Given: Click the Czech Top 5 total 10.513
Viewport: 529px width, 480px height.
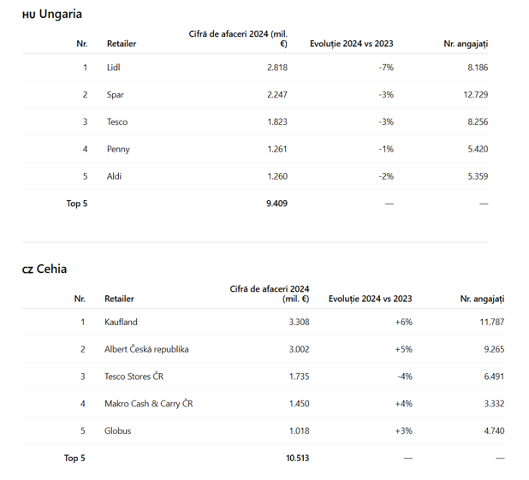Looking at the screenshot, I should pyautogui.click(x=298, y=458).
